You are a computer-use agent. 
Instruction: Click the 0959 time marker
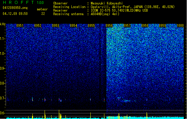pos(162,26)
